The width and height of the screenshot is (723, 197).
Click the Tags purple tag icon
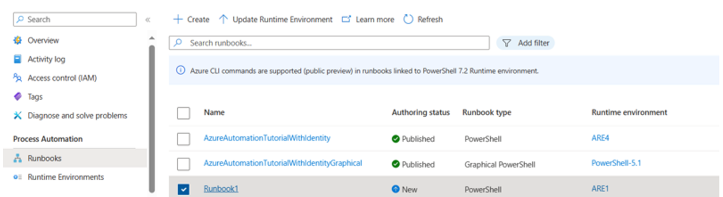(18, 96)
